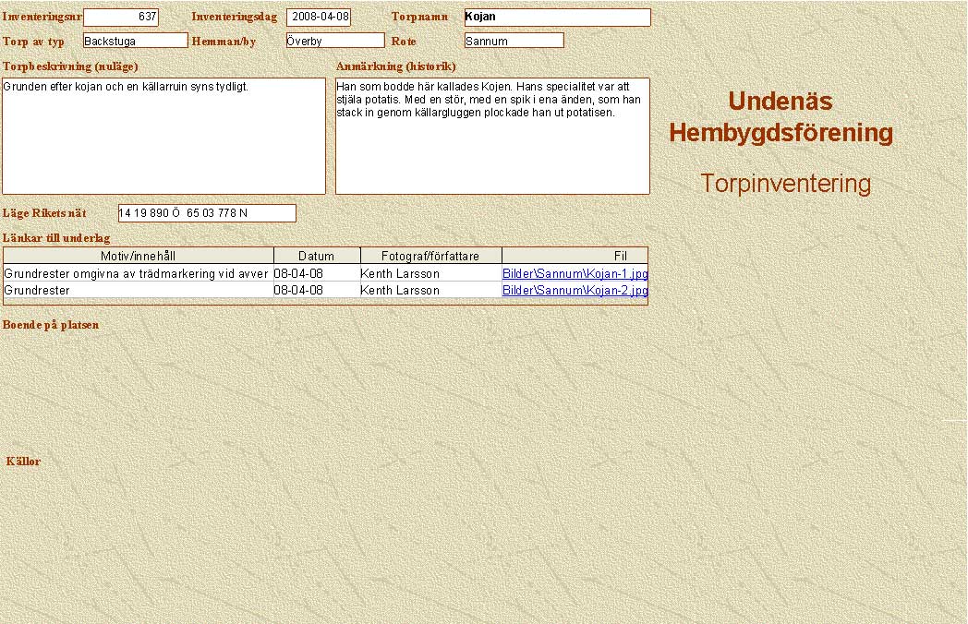
Task: Select Kenth Larsson in the first row
Action: [x=430, y=274]
